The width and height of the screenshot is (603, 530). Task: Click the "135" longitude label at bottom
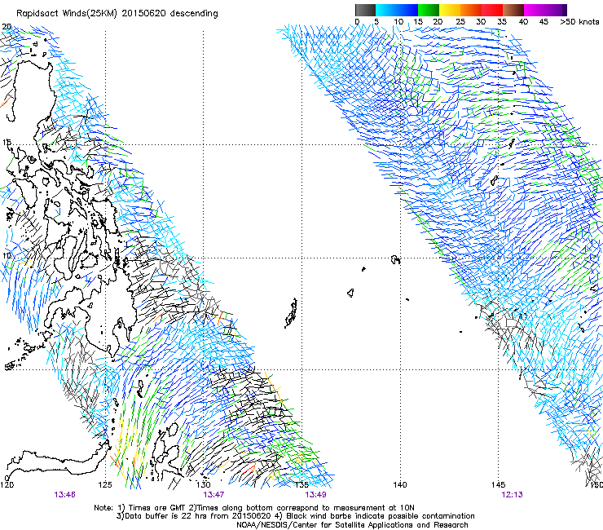coord(301,484)
